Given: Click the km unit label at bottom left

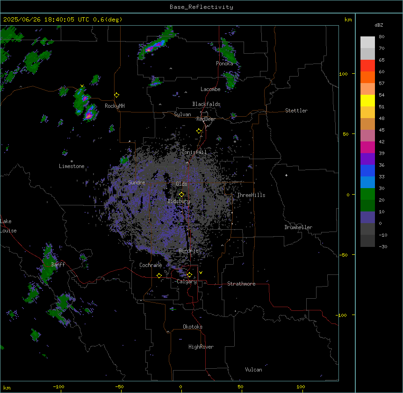Looking at the screenshot, I should pos(7,387).
